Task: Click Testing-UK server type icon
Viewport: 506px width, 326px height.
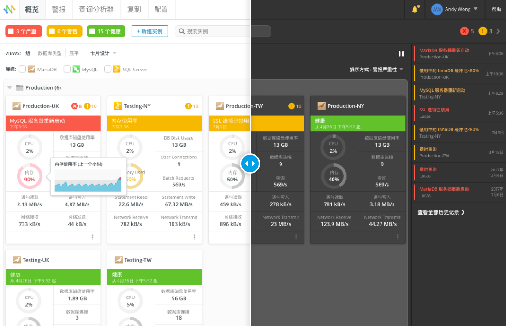Action: [17, 260]
